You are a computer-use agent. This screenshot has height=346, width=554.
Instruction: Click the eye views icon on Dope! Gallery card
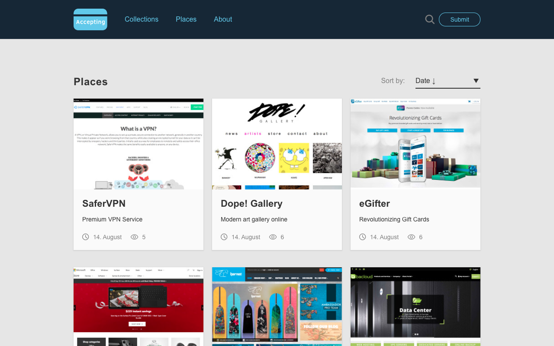pos(273,237)
